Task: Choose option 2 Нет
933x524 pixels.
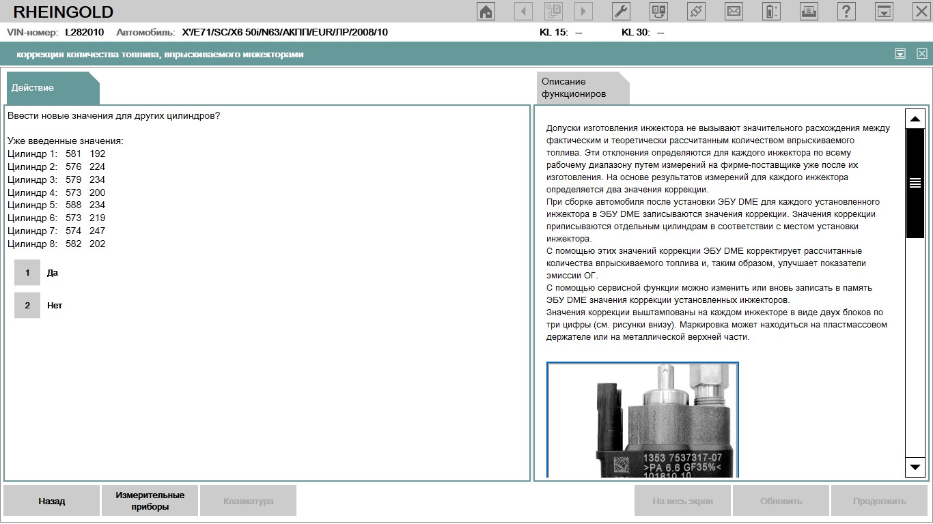Action: pos(27,306)
